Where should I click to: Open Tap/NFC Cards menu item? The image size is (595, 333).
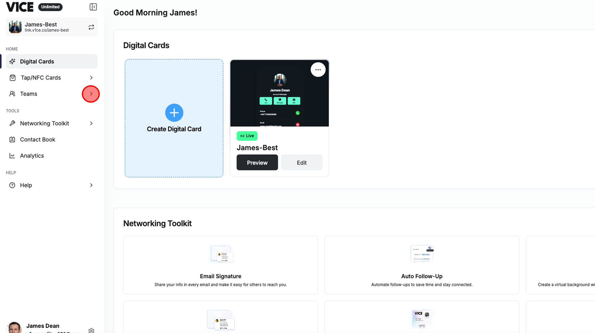point(51,78)
